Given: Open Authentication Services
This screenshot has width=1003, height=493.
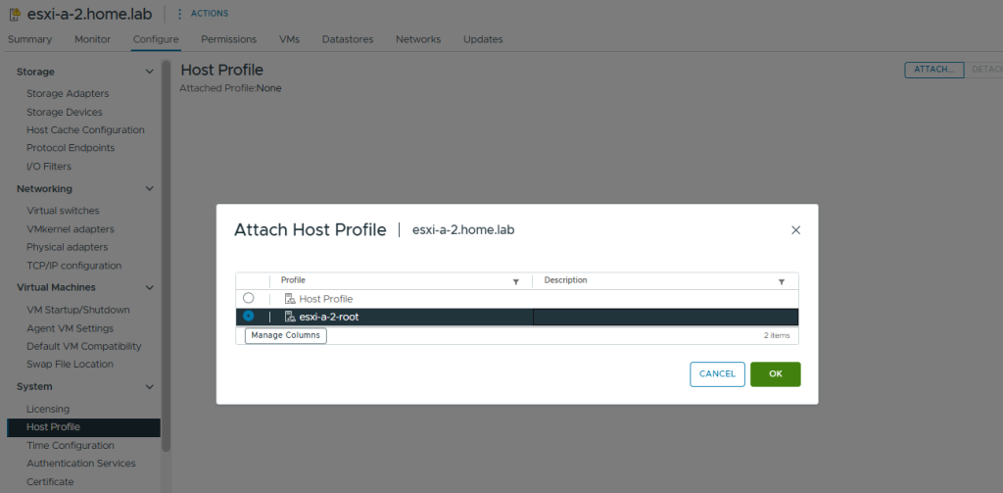Looking at the screenshot, I should click(81, 464).
